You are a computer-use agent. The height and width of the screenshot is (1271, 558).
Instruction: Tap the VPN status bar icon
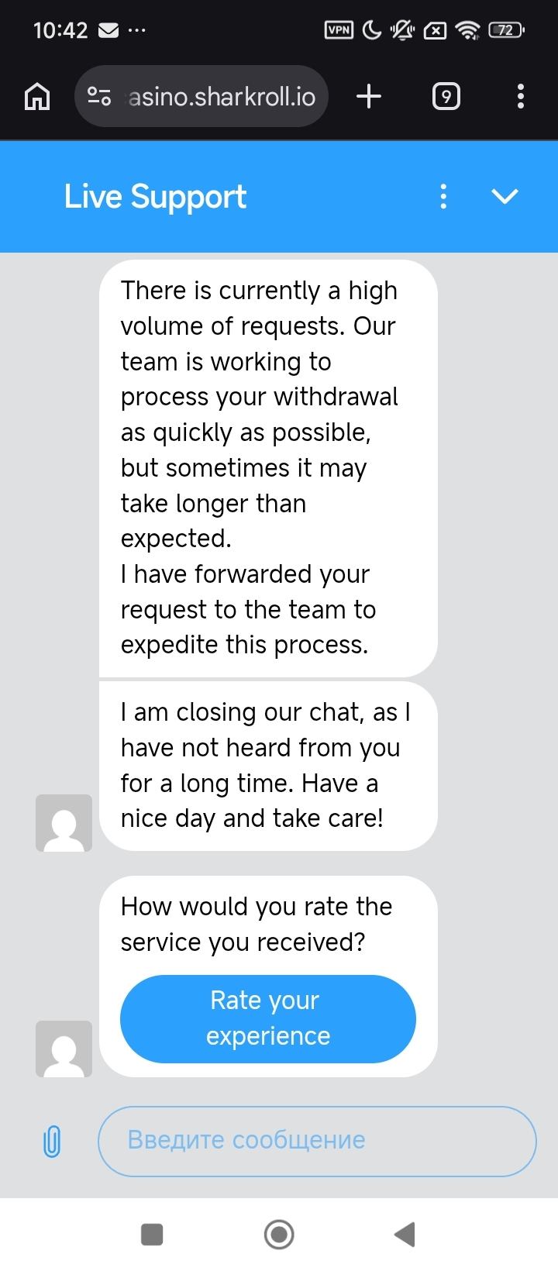tap(339, 30)
